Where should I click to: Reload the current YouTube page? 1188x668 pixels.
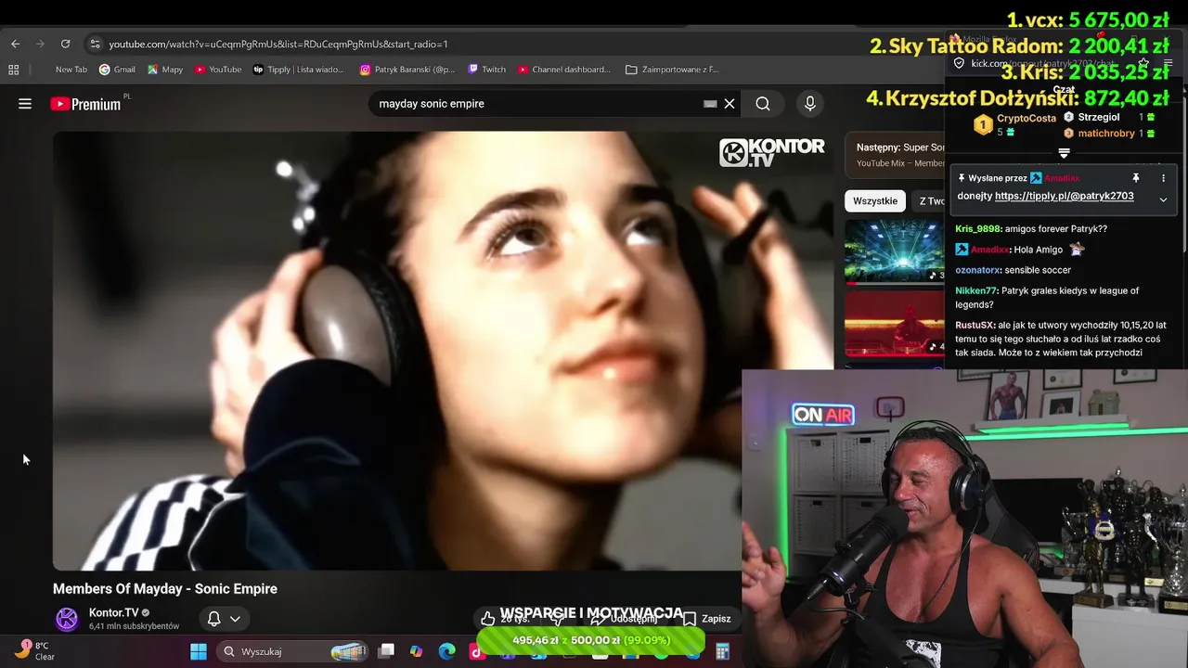65,44
